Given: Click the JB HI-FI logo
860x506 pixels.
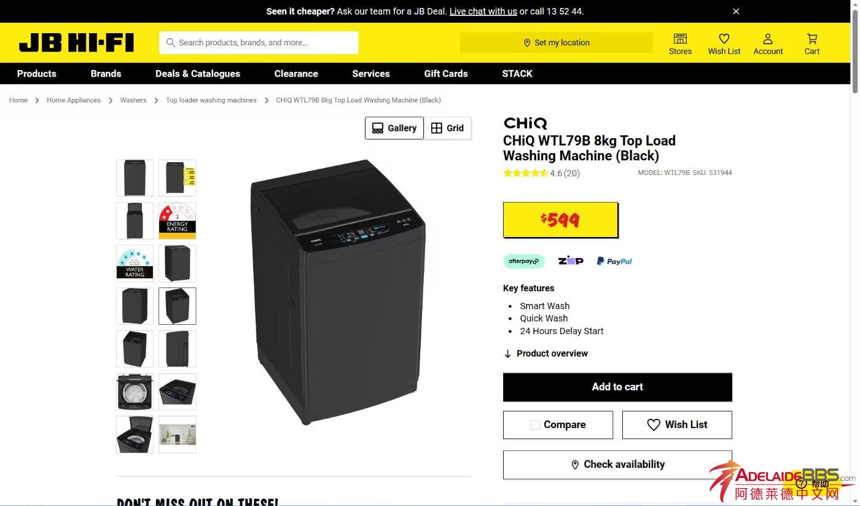Looking at the screenshot, I should 76,43.
